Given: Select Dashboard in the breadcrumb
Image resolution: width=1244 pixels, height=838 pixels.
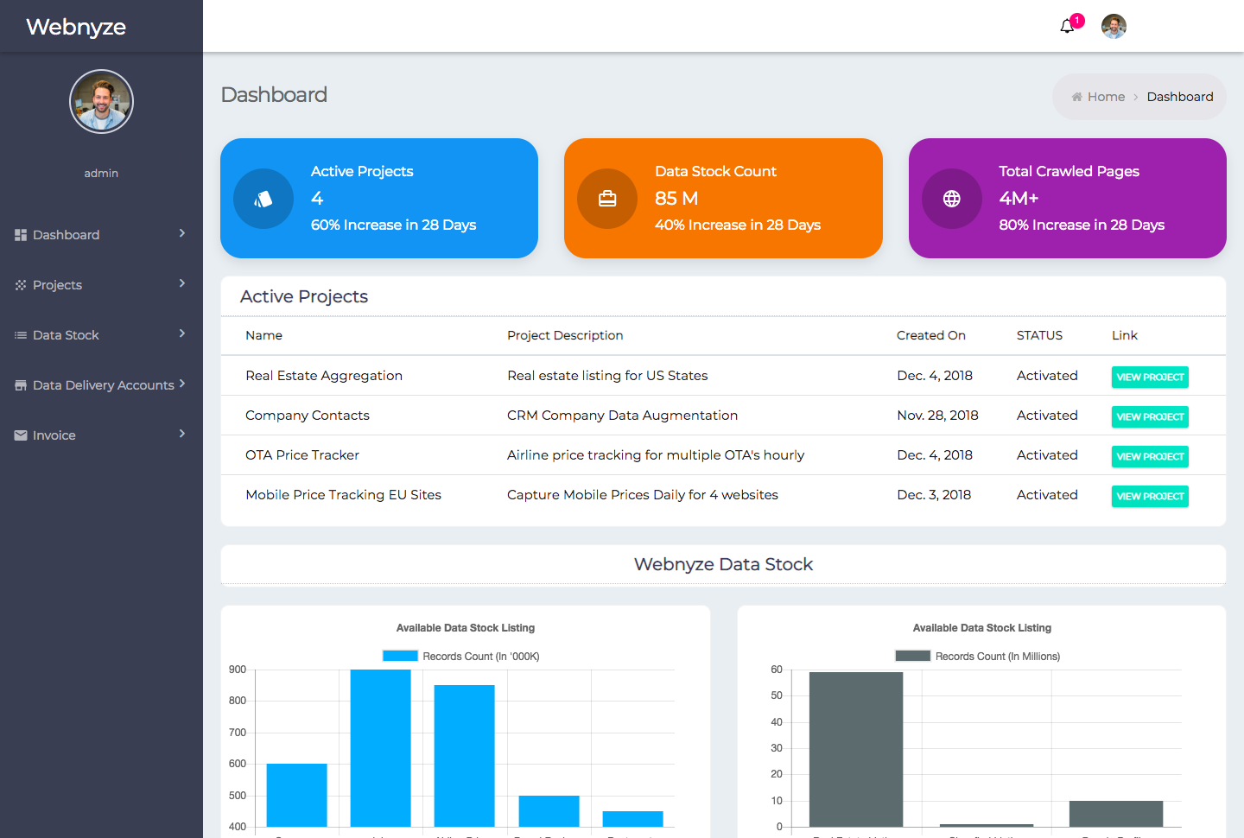Looking at the screenshot, I should coord(1180,96).
